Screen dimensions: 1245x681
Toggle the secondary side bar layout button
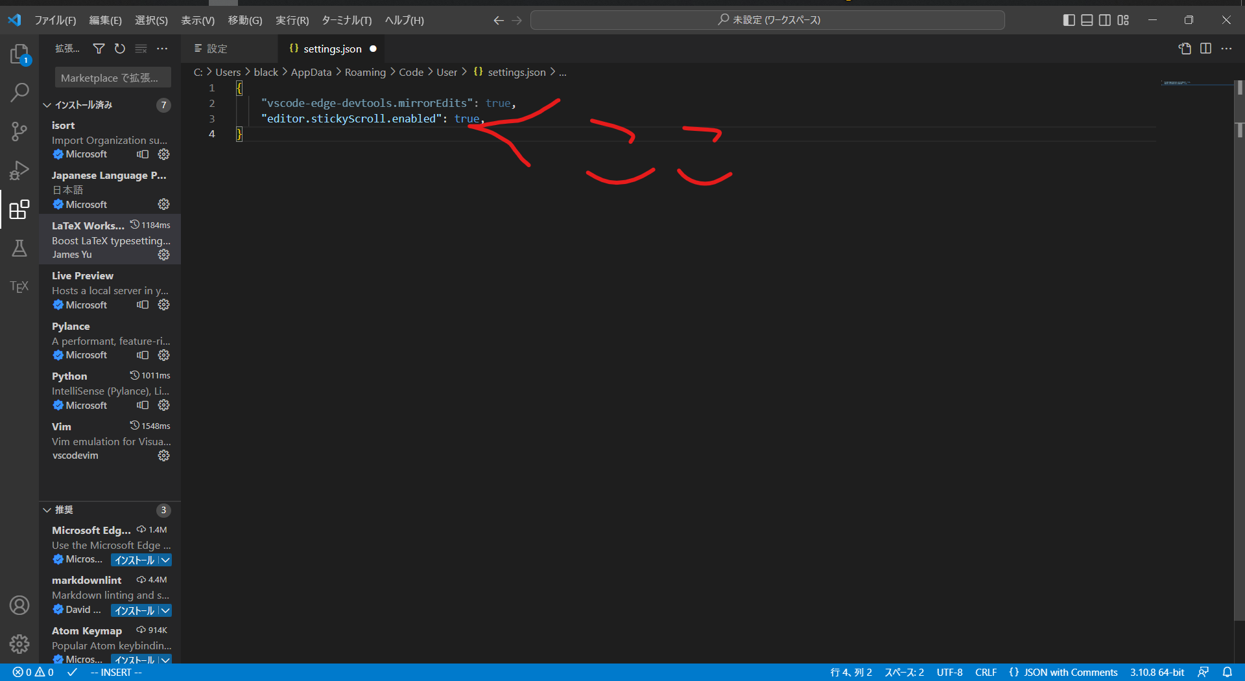pos(1105,20)
